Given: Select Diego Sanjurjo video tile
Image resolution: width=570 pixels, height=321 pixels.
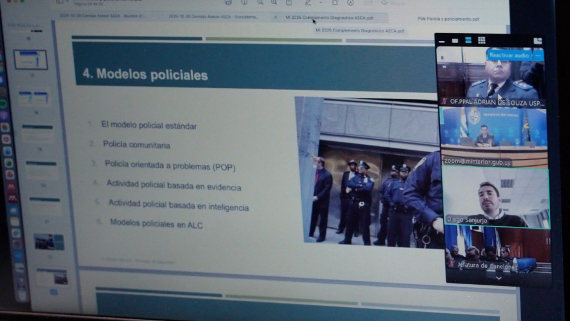Looking at the screenshot, I should pos(496,198).
